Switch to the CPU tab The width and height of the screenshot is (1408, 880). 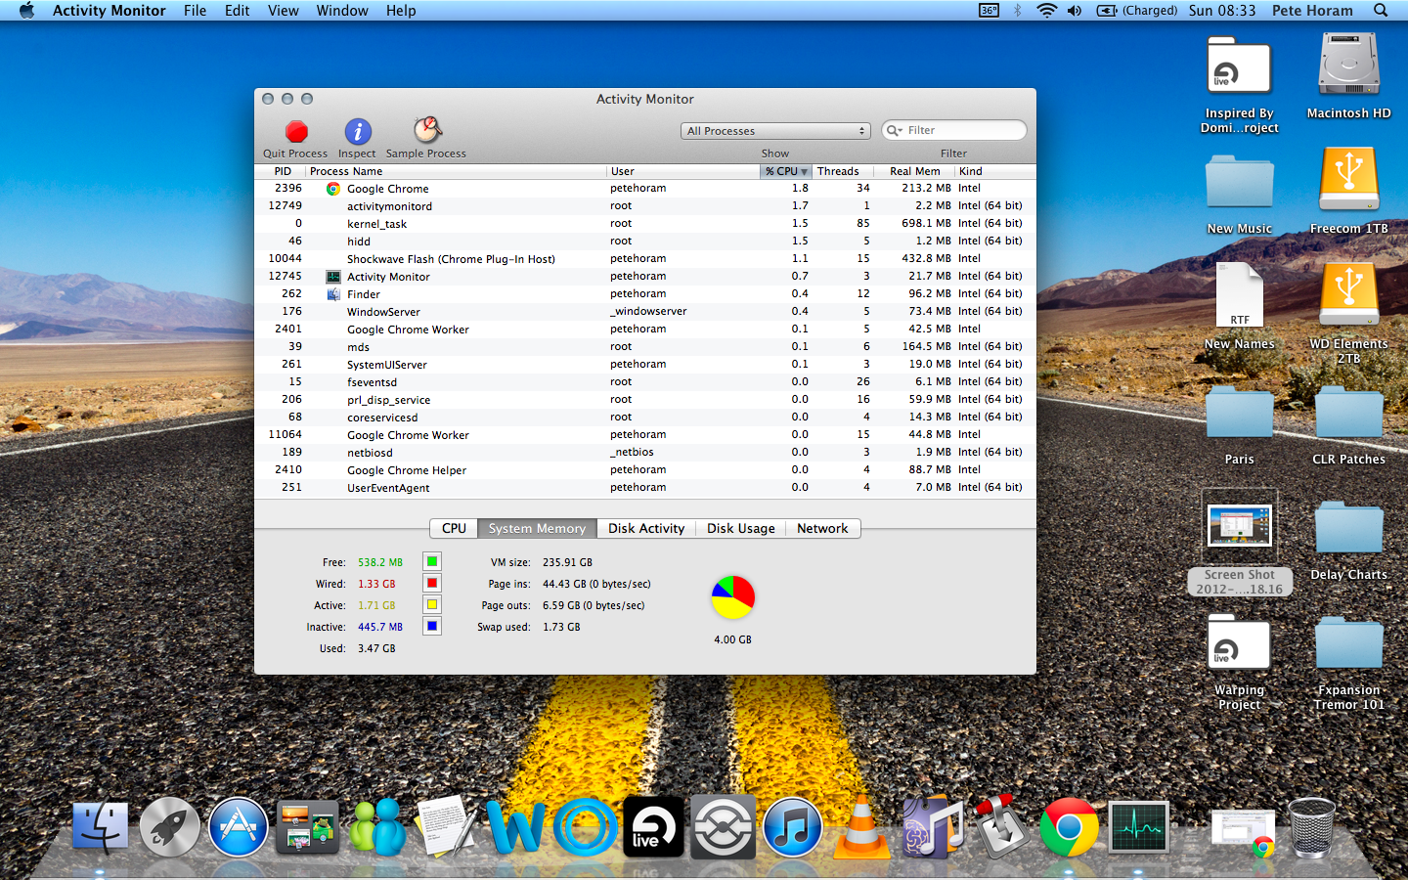(x=454, y=528)
